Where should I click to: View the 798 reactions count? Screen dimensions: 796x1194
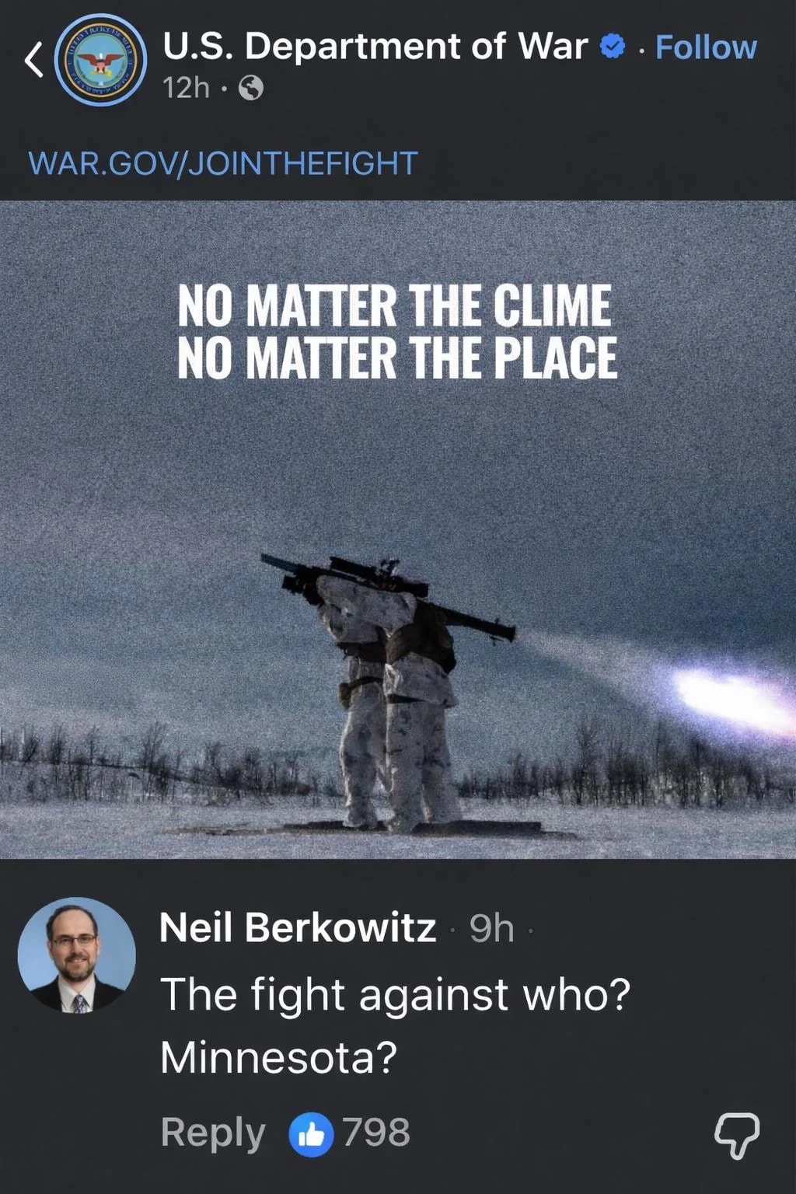coord(376,1133)
